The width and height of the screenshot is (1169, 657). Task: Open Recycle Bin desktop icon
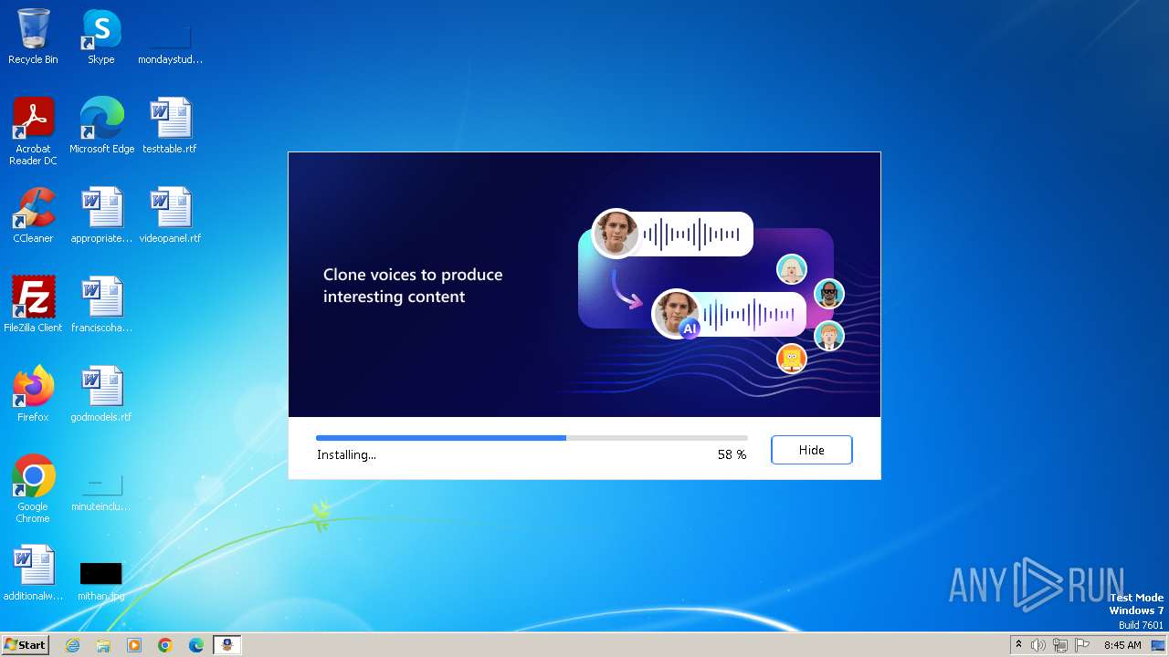click(x=33, y=36)
